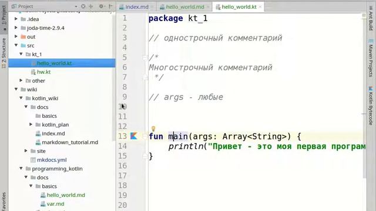This screenshot has width=376, height=211.
Task: Expand the out folder
Action: [16, 36]
